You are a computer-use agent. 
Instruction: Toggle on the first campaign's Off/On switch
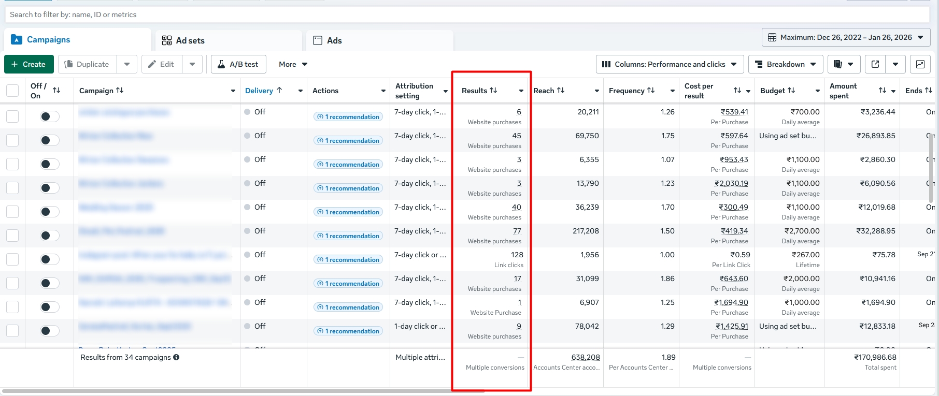click(x=49, y=116)
